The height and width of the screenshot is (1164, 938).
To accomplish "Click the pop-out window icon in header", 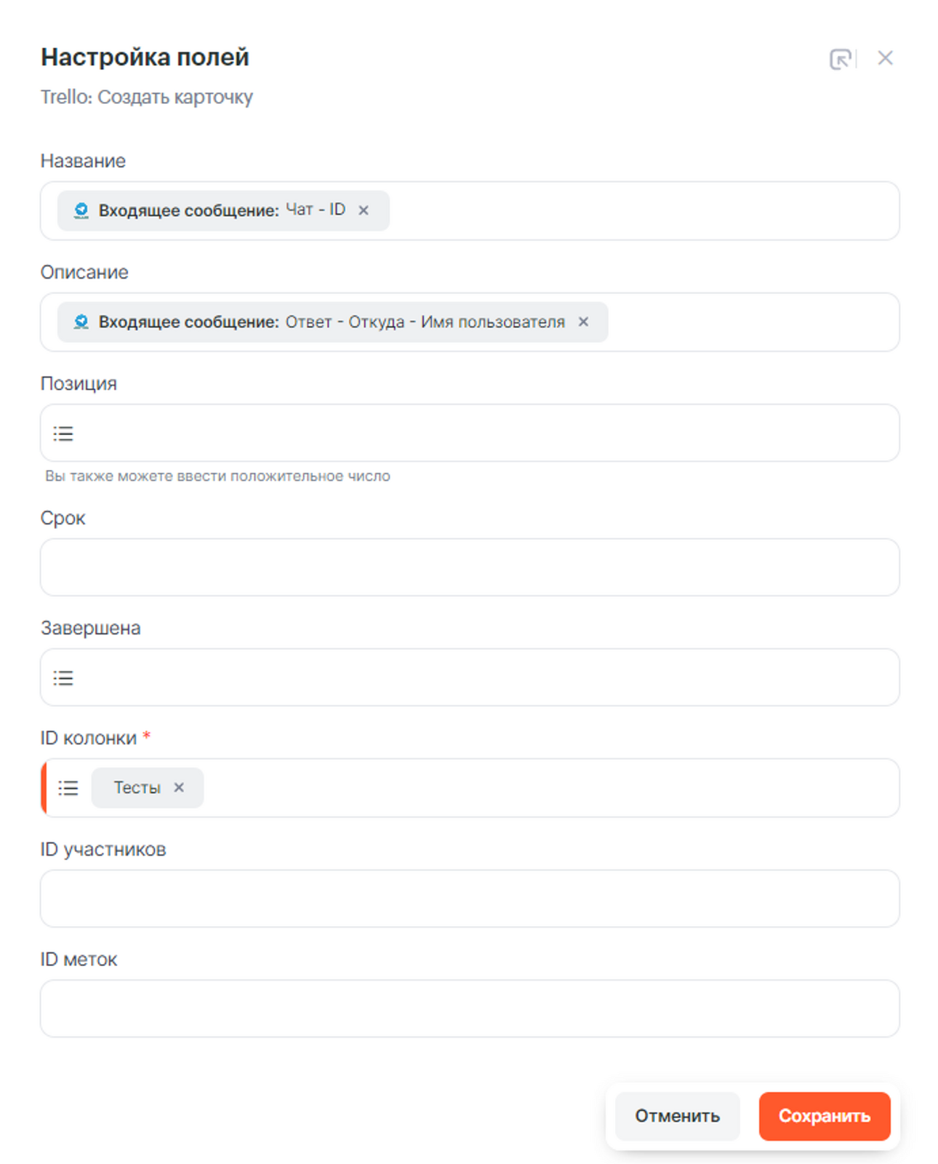I will point(841,59).
